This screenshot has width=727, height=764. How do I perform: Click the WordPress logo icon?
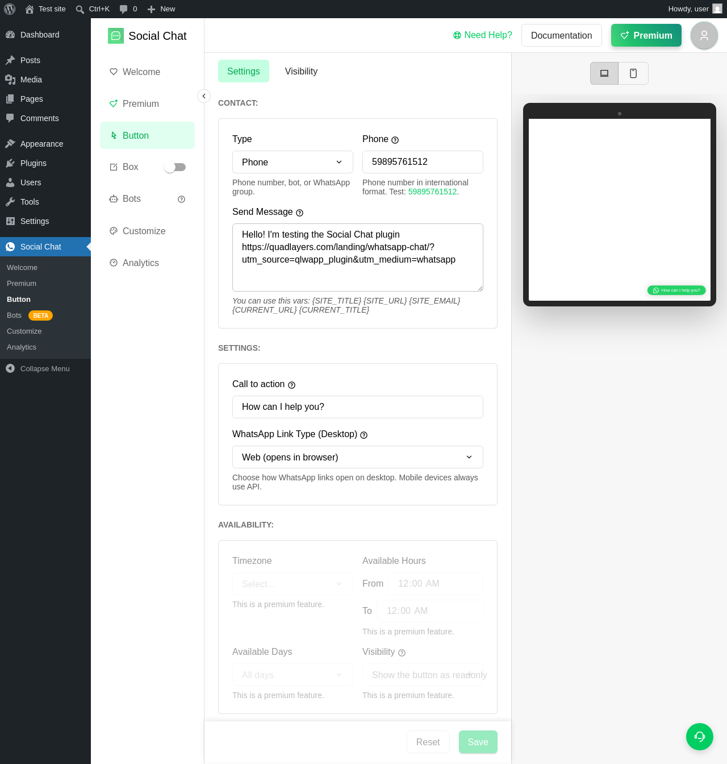10,9
